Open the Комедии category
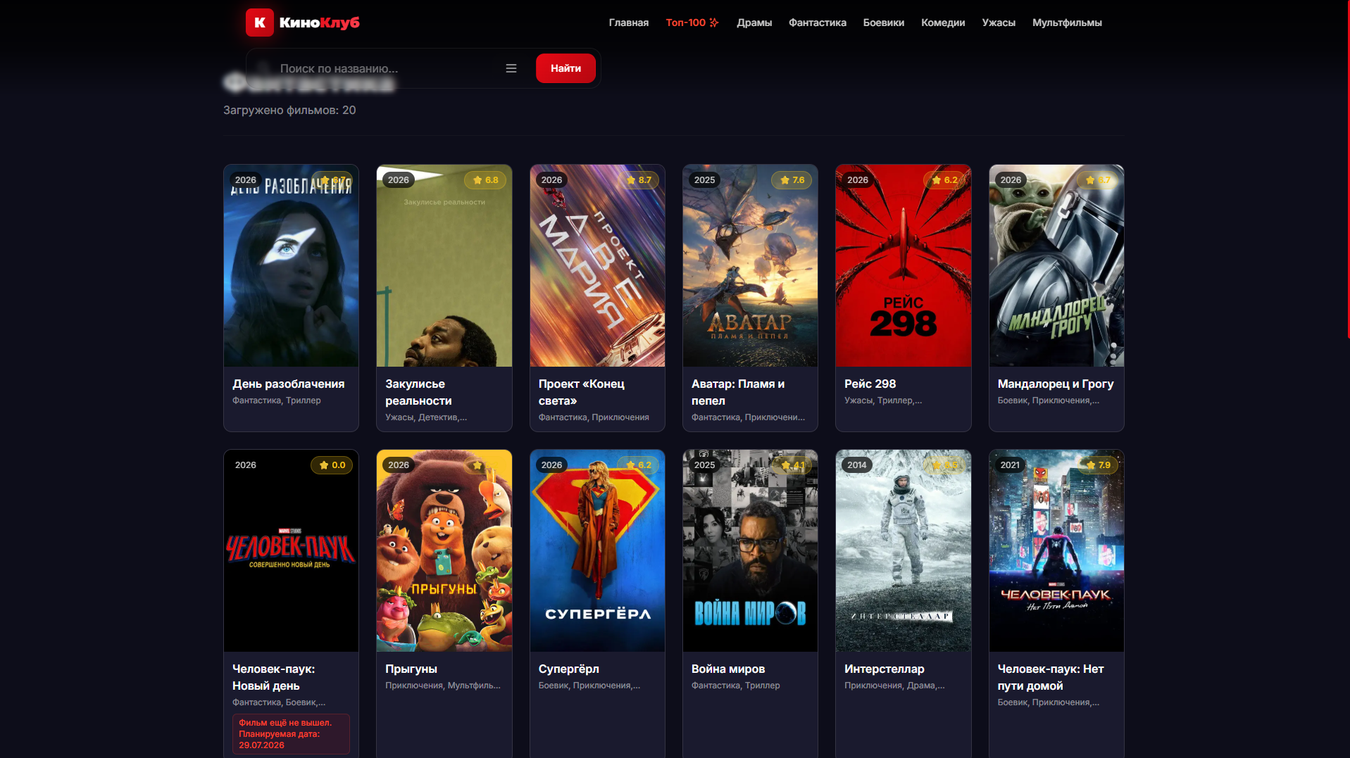The image size is (1350, 758). pyautogui.click(x=943, y=23)
